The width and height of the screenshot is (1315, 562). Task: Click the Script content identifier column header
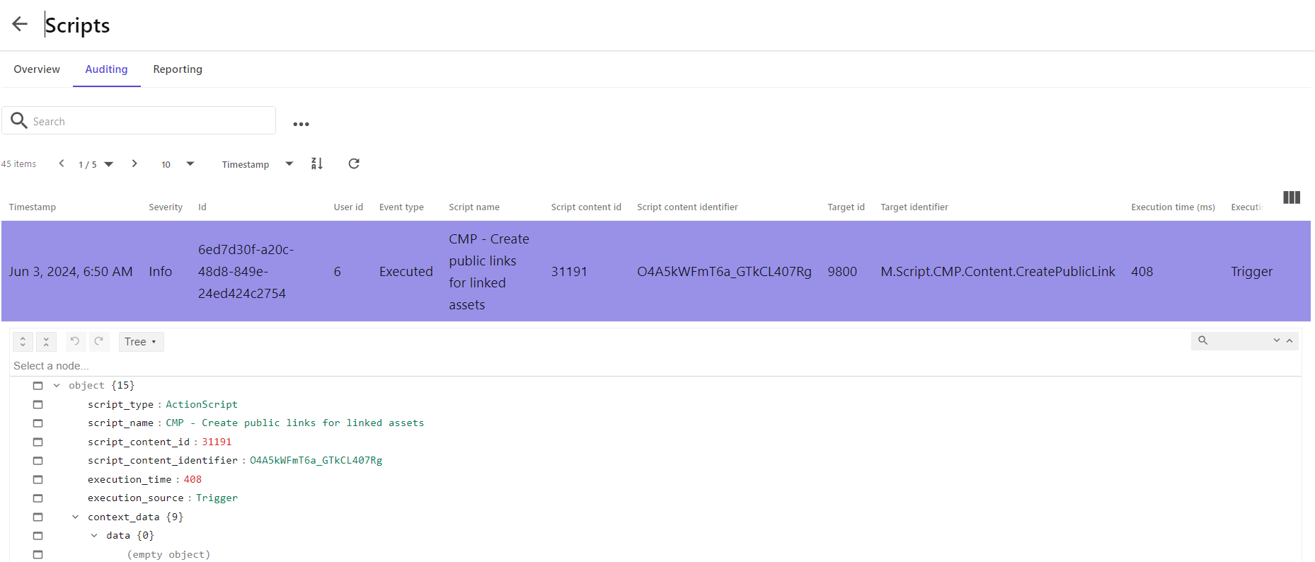tap(687, 207)
